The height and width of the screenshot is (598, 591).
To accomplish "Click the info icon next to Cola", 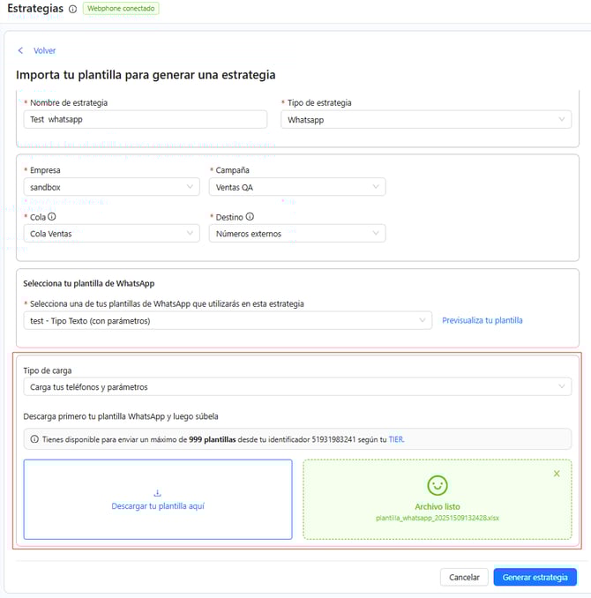I will pos(52,216).
